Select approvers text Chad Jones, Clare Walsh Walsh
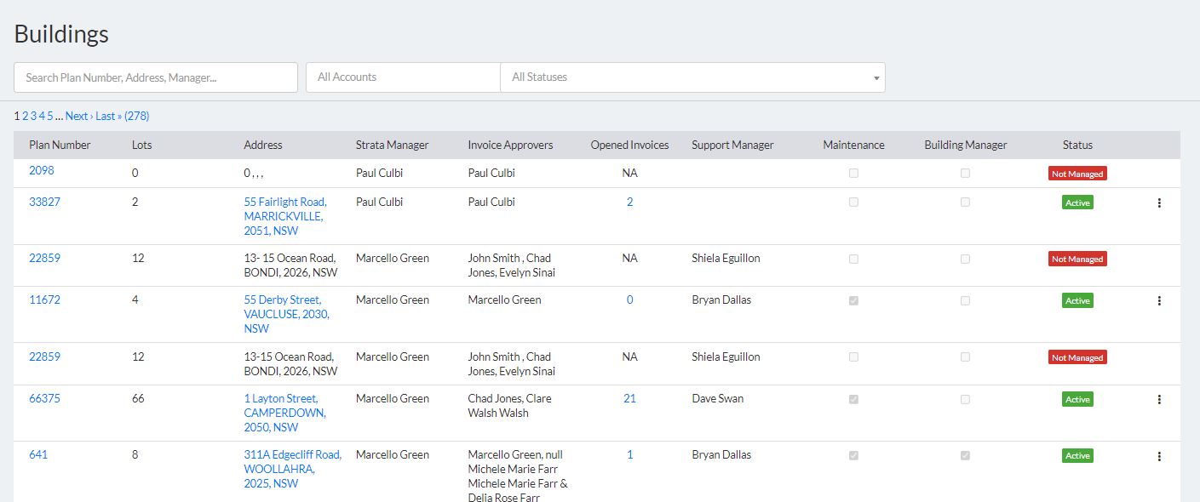The image size is (1200, 502). point(509,406)
